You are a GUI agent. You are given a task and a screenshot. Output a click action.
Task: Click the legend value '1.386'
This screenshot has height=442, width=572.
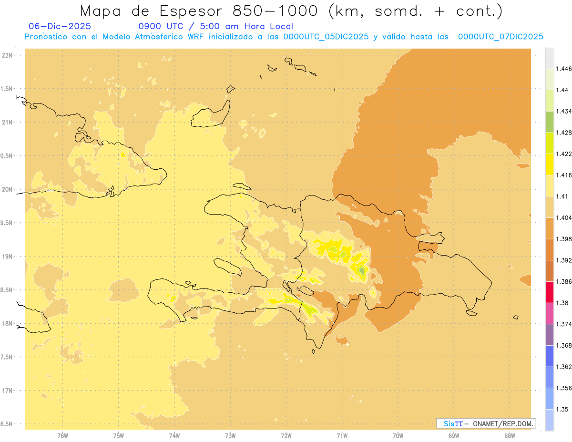pos(565,282)
